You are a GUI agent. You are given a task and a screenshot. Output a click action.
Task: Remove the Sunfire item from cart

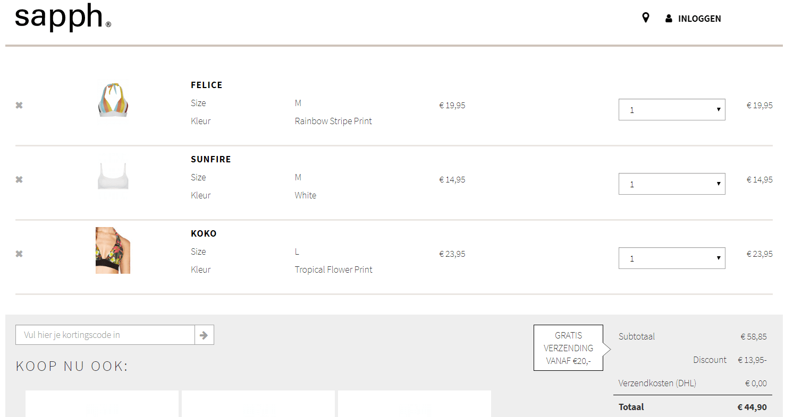[19, 179]
